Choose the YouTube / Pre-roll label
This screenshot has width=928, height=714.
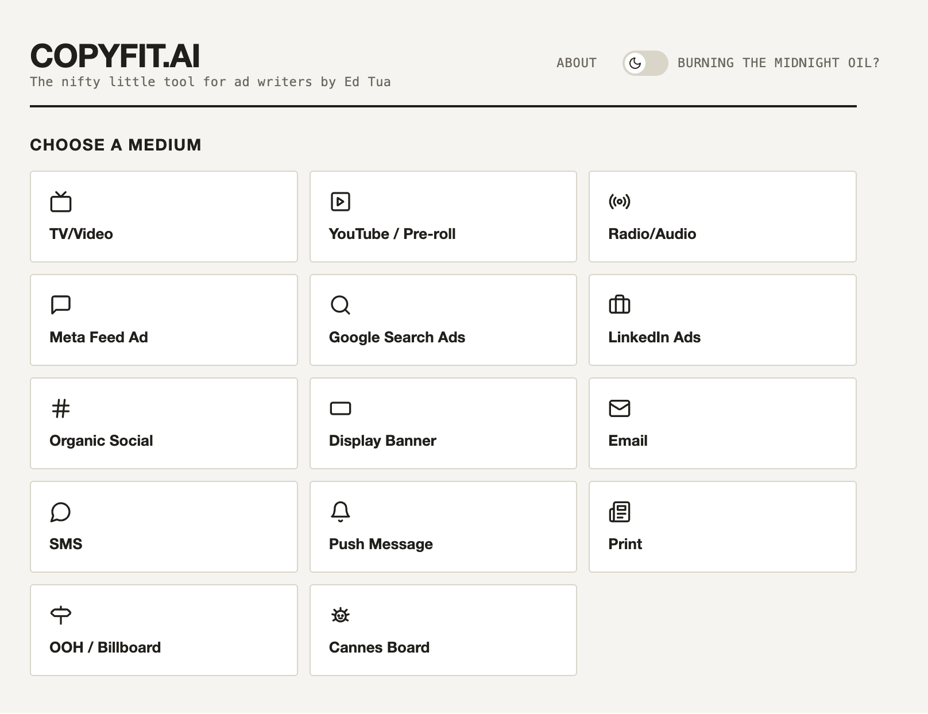(392, 234)
